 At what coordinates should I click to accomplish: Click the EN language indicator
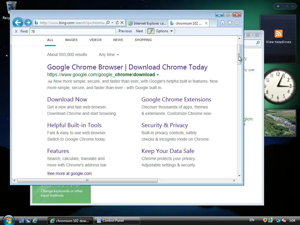coord(252,220)
